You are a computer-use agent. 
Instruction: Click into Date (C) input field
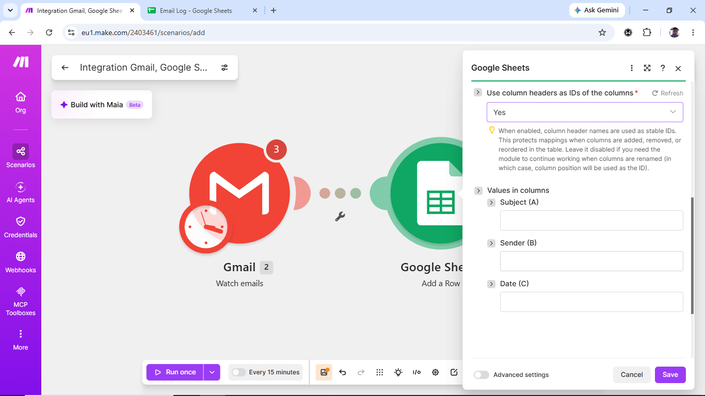pos(591,302)
